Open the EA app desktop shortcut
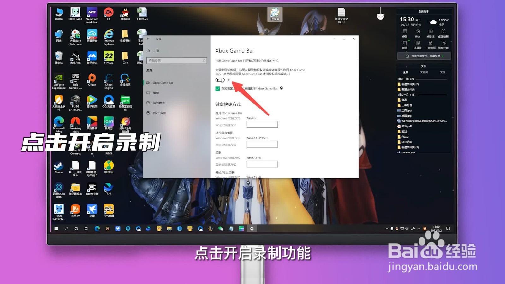505x284 pixels. (x=109, y=14)
